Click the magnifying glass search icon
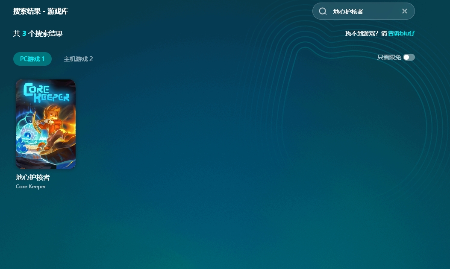Viewport: 450px width, 269px height. (x=323, y=12)
